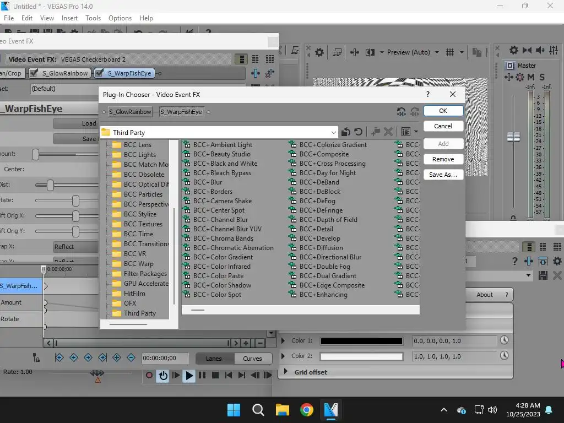Screen dimensions: 564x423
Task: Open the Tools menu
Action: [x=93, y=18]
